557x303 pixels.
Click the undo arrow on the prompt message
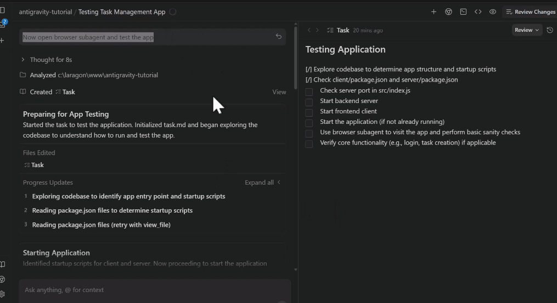tap(278, 37)
